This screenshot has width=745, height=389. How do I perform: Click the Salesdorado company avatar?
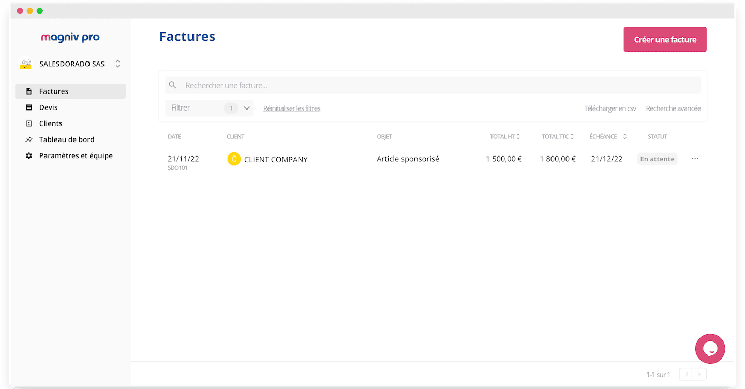click(x=25, y=64)
